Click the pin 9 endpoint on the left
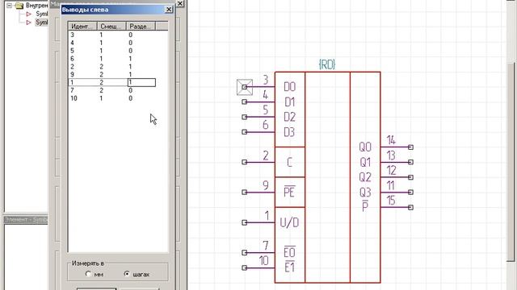Viewport: 517px width, 290px height. click(x=244, y=192)
